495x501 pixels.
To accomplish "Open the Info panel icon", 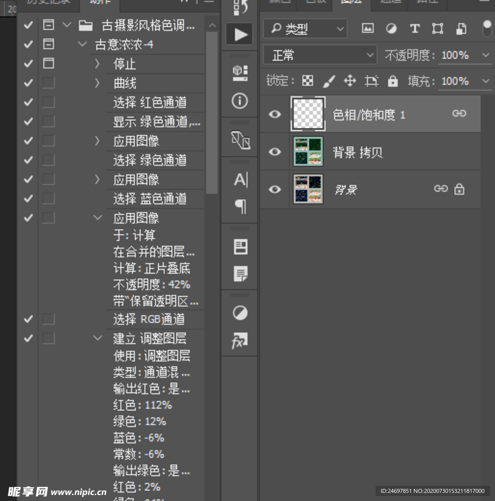I will 240,101.
